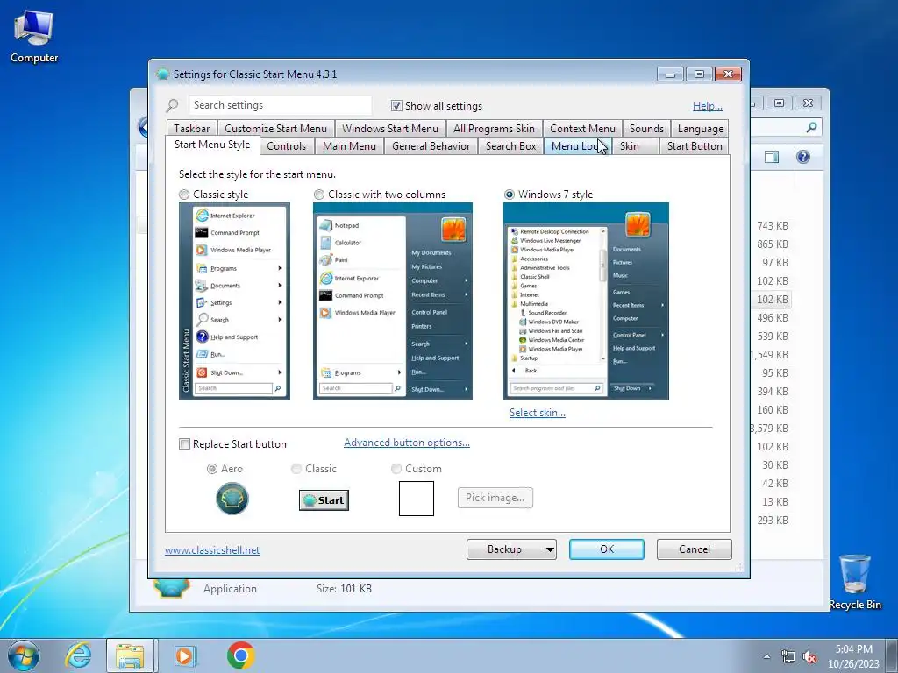Switch to the Sounds tab

click(646, 129)
